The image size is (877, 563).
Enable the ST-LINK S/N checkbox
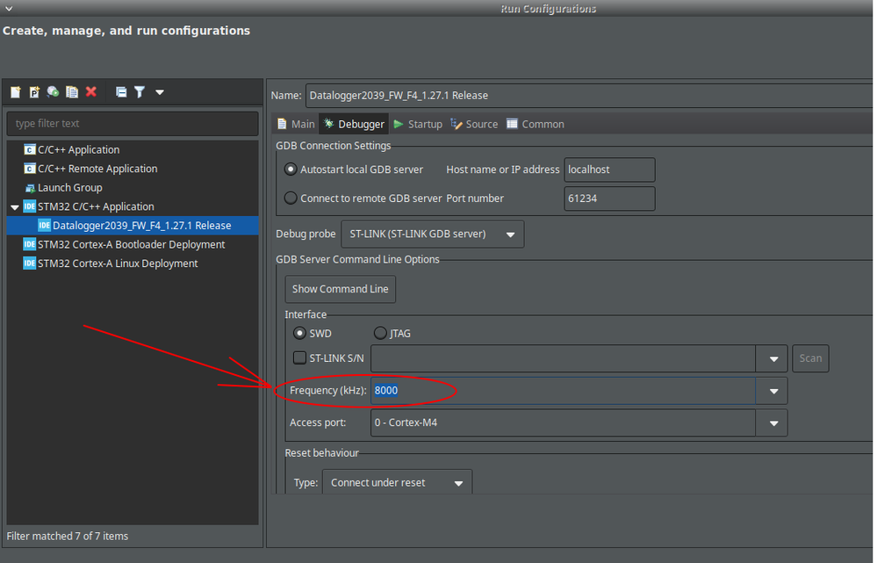pyautogui.click(x=299, y=357)
